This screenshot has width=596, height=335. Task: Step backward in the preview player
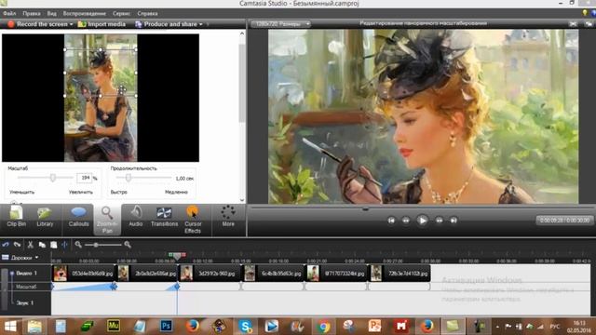(x=406, y=221)
